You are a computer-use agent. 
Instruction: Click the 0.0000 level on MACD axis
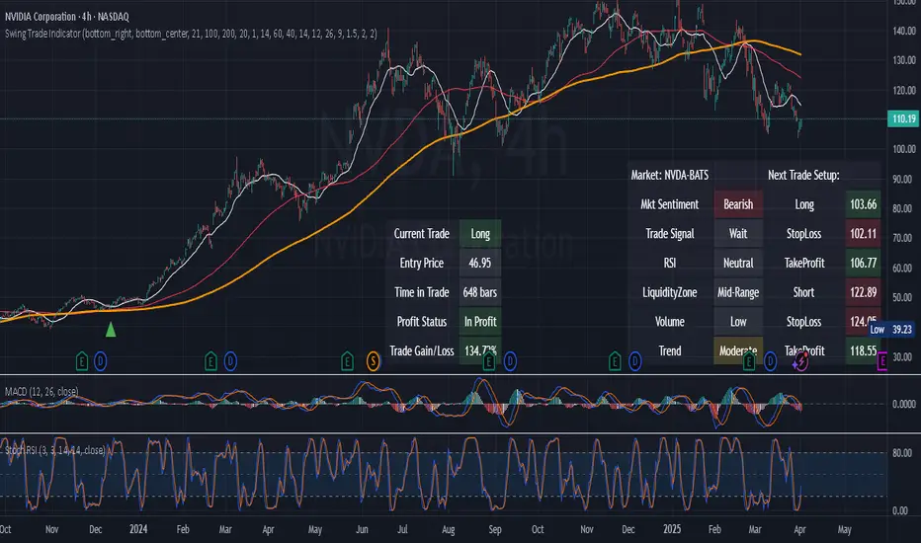point(904,404)
